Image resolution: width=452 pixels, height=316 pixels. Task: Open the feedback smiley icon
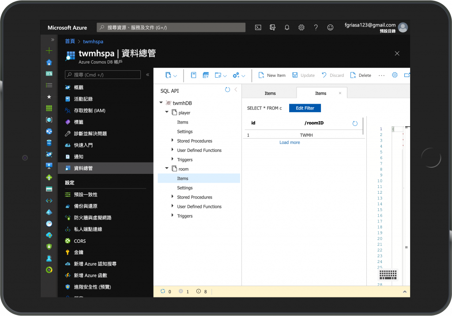coord(330,27)
